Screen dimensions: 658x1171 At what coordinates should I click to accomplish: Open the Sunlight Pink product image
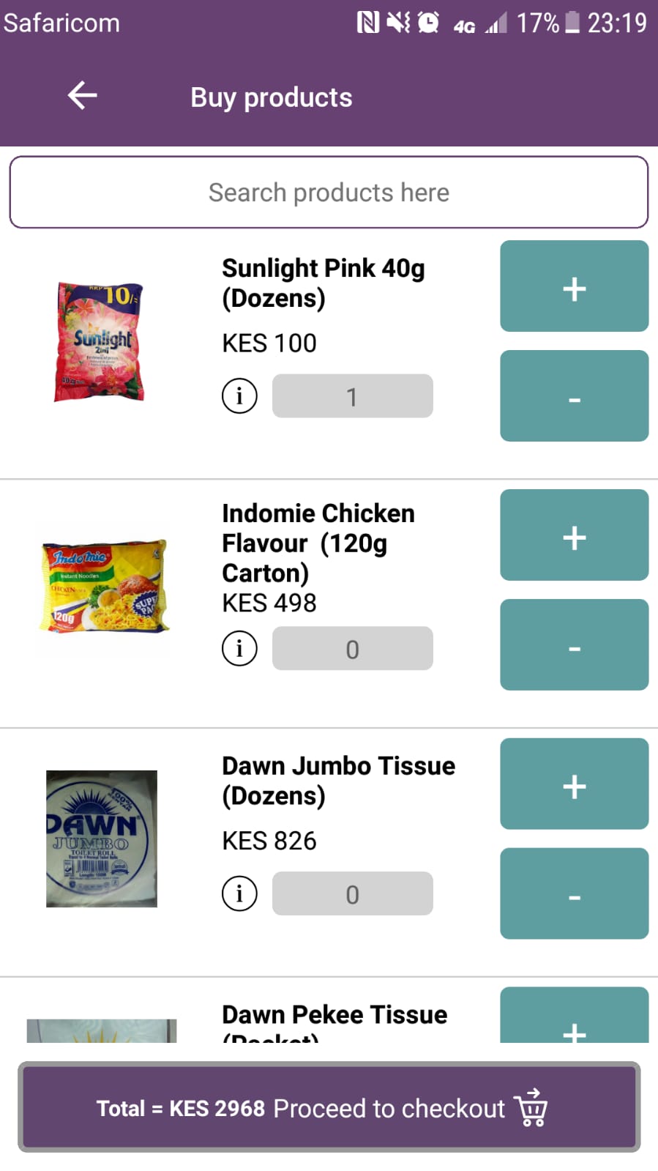tap(101, 342)
